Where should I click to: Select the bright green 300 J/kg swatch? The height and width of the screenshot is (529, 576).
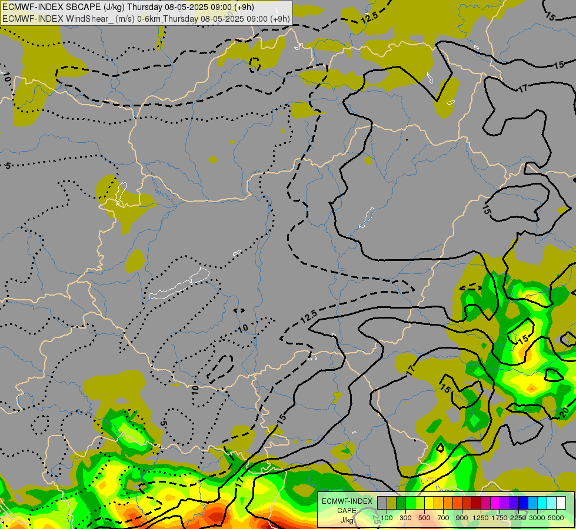[410, 503]
